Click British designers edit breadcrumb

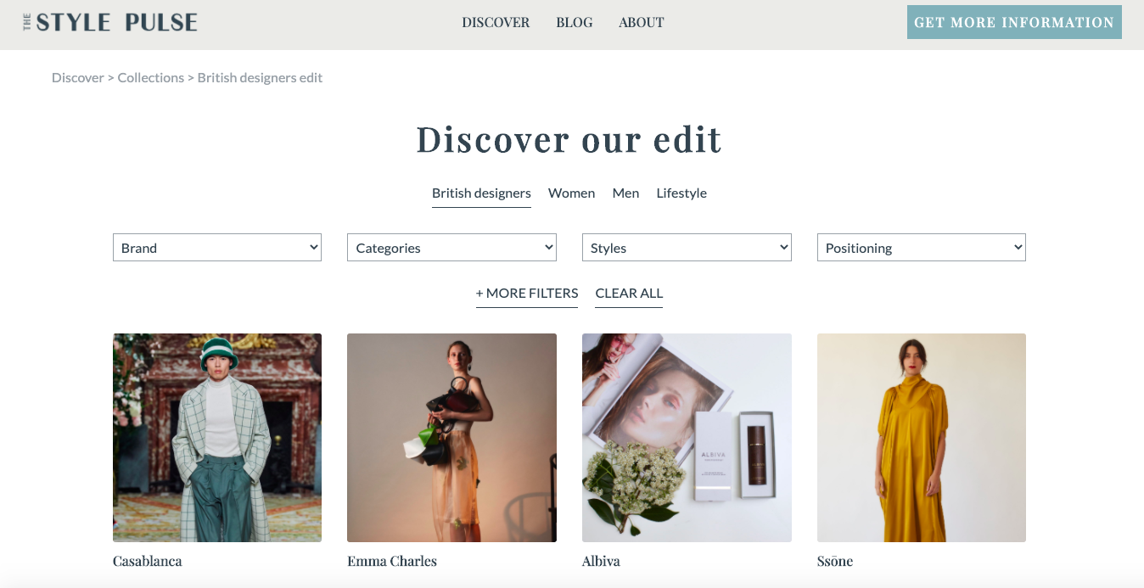coord(260,77)
